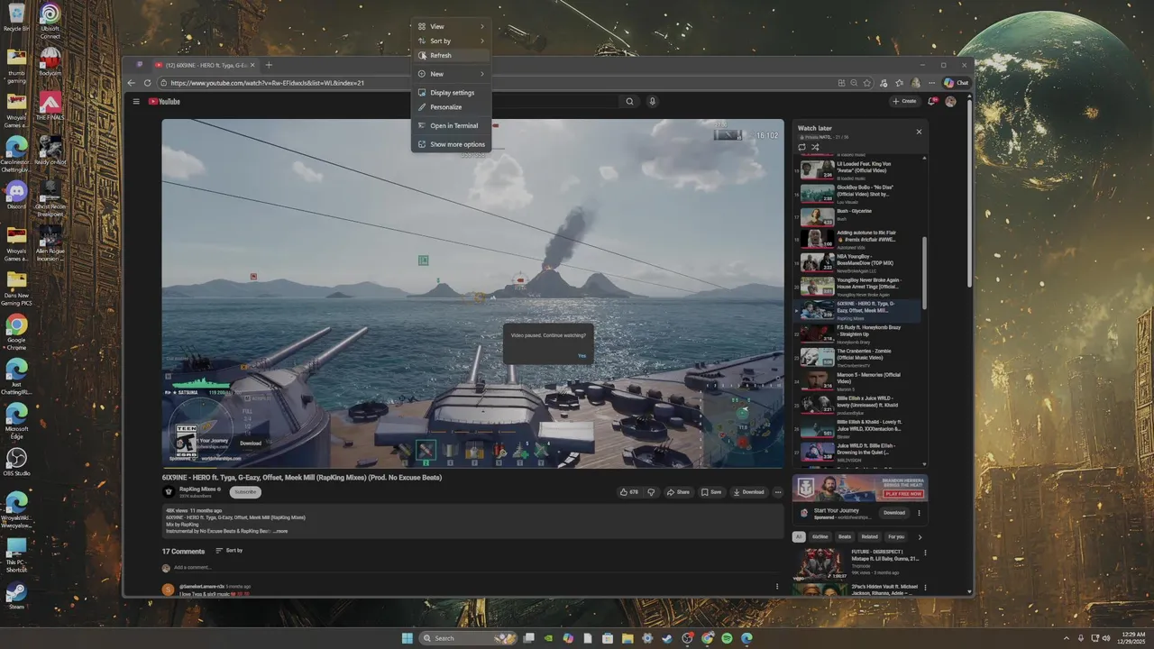The width and height of the screenshot is (1154, 649).
Task: Open options for FUTURE - DISRESPECT video
Action: pos(924,553)
